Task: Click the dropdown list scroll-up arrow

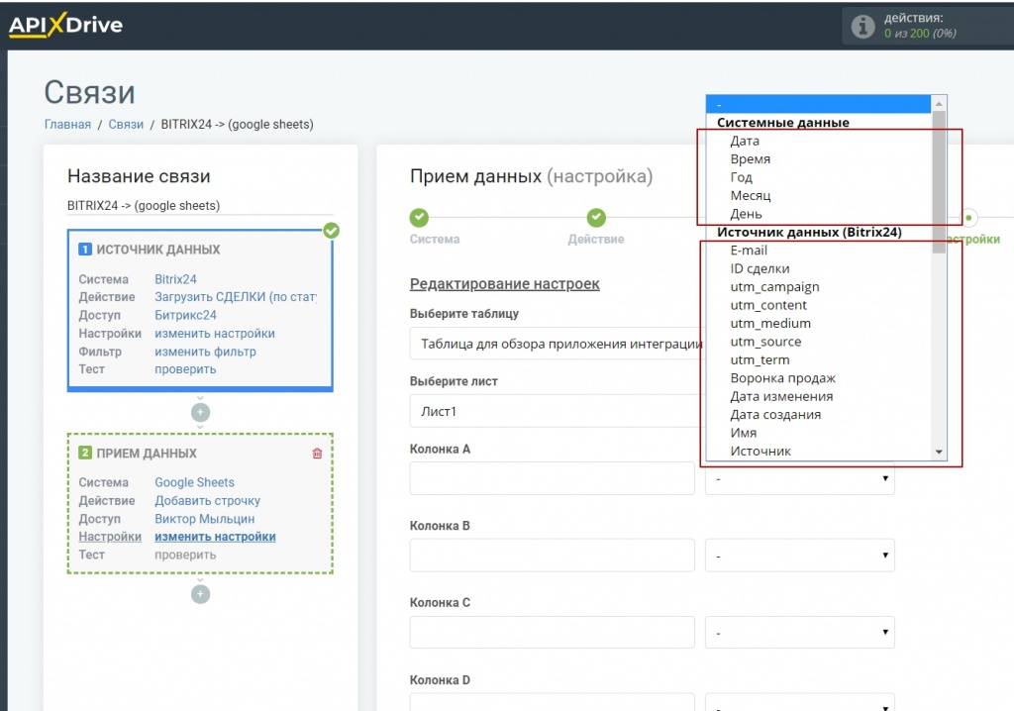Action: click(939, 104)
